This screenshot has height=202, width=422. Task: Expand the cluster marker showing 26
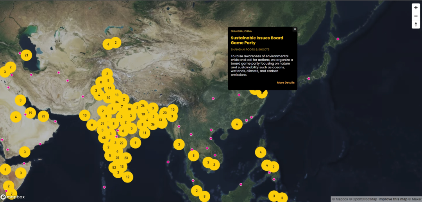(143, 106)
